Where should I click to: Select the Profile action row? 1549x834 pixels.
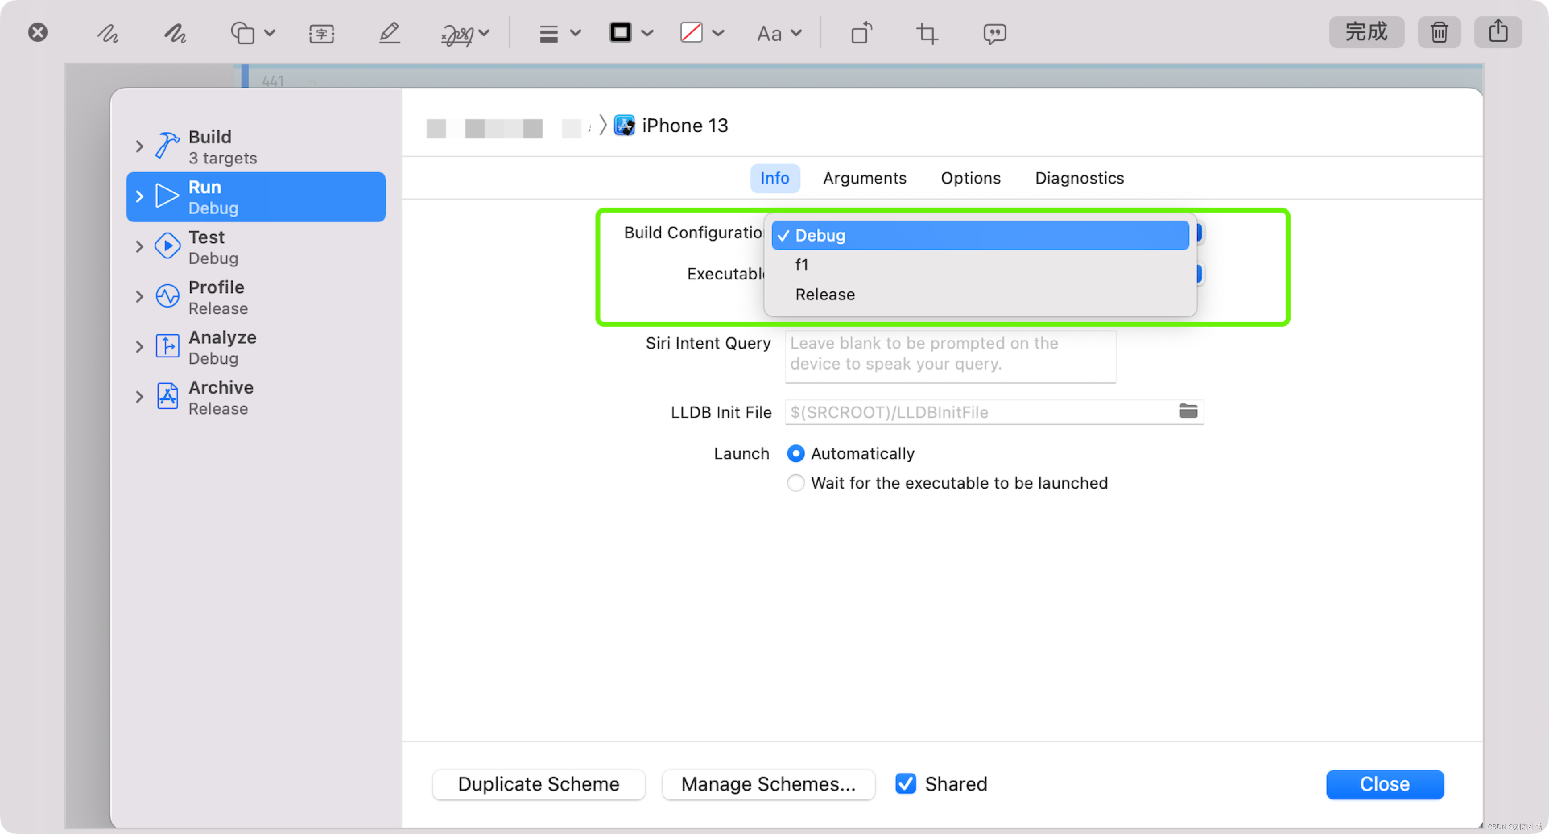coord(256,297)
